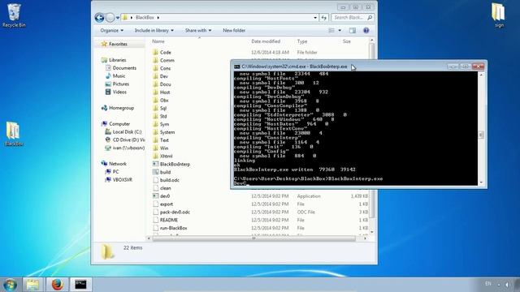Image resolution: width=520 pixels, height=292 pixels.
Task: Change the view layout in Explorer
Action: coord(331,31)
